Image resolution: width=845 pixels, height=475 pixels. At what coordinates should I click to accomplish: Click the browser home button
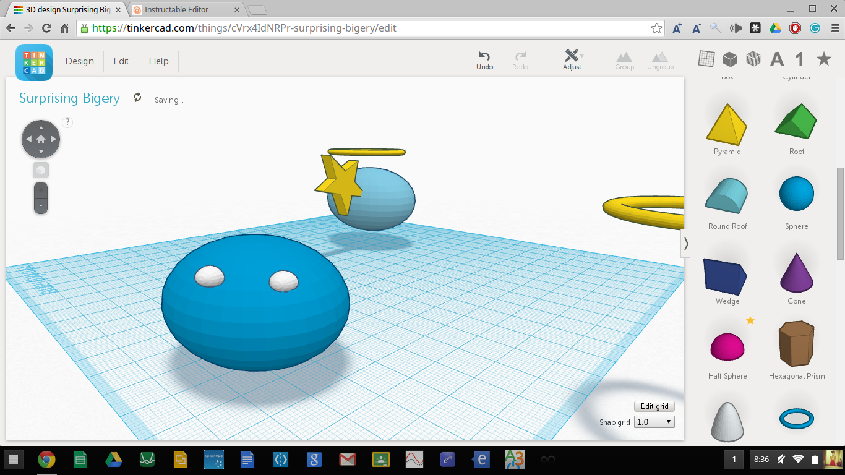pyautogui.click(x=64, y=28)
